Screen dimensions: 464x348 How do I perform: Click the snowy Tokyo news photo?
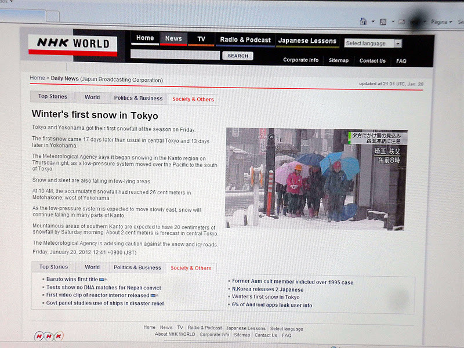point(316,179)
